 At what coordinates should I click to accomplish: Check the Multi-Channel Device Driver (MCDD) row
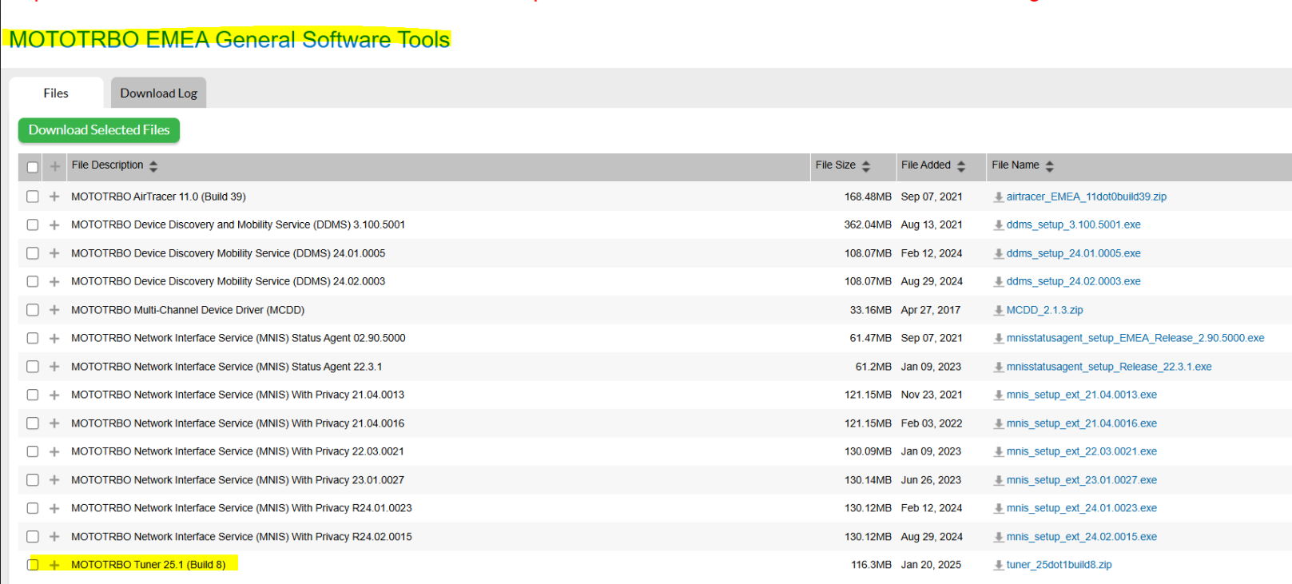click(33, 310)
